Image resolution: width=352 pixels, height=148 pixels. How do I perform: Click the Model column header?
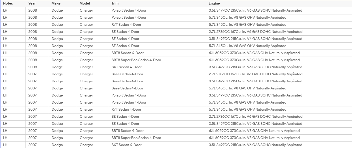click(x=85, y=3)
